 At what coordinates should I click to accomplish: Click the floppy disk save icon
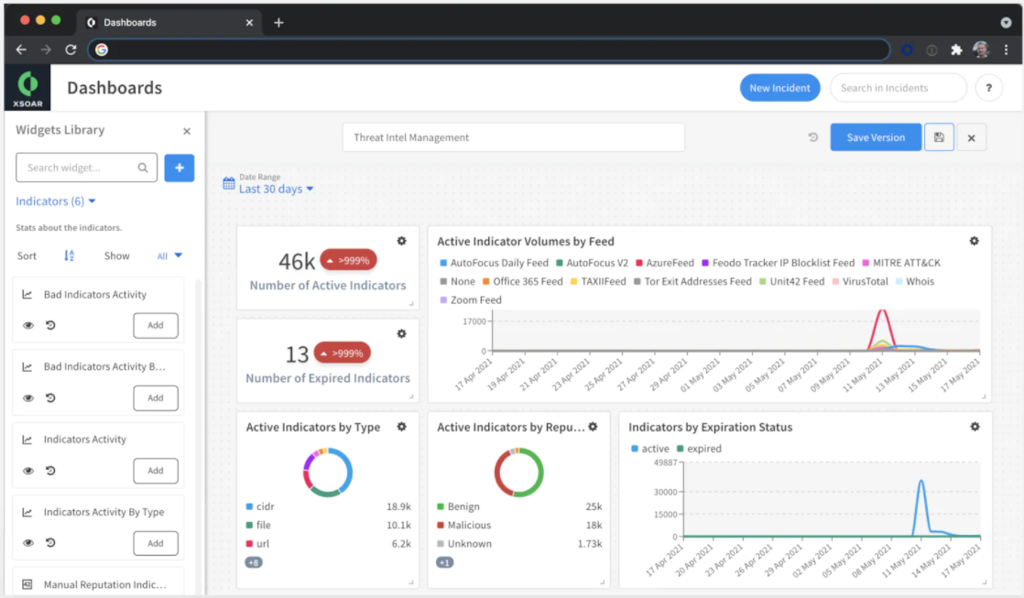pos(939,137)
